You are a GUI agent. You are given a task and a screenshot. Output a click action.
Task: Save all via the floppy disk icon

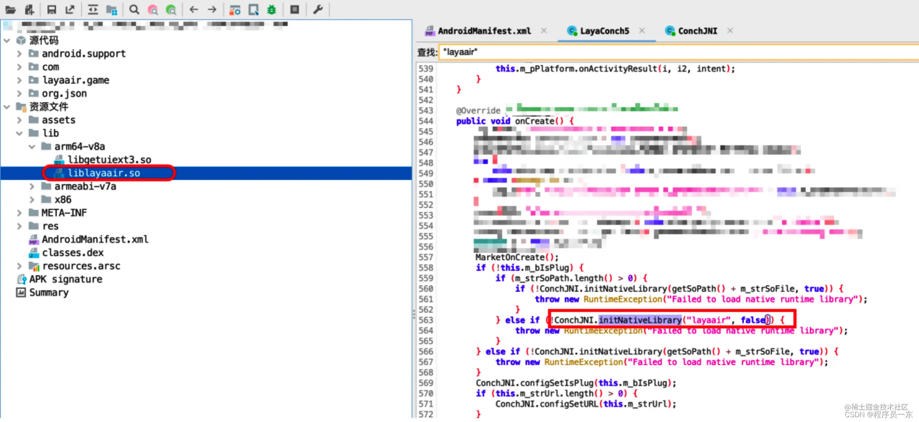[52, 10]
